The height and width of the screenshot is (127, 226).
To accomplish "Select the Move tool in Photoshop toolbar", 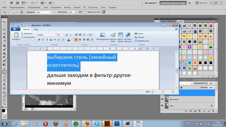I will click(4, 22).
